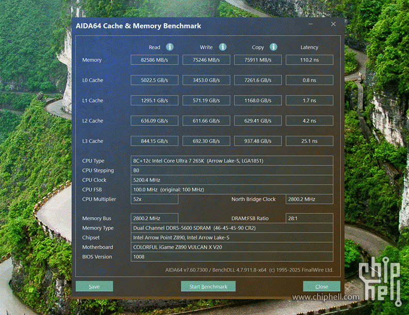Viewport: 409px width, 315px height.
Task: Click the L1 Cache row label
Action: (x=92, y=100)
